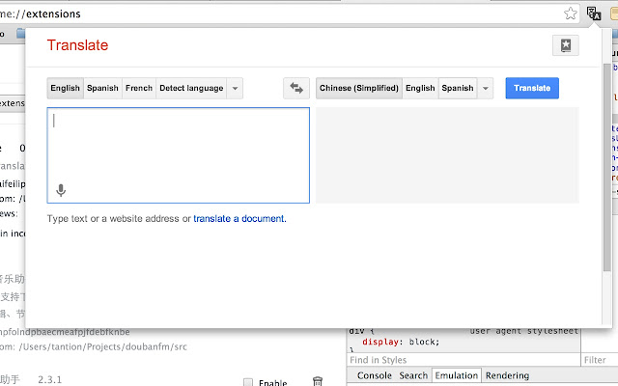Activate microphone voice input
The image size is (618, 386).
click(61, 191)
